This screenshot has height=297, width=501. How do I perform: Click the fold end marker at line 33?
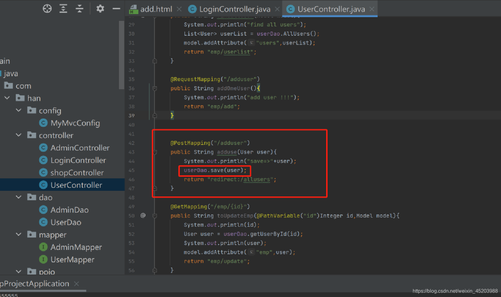(155, 61)
